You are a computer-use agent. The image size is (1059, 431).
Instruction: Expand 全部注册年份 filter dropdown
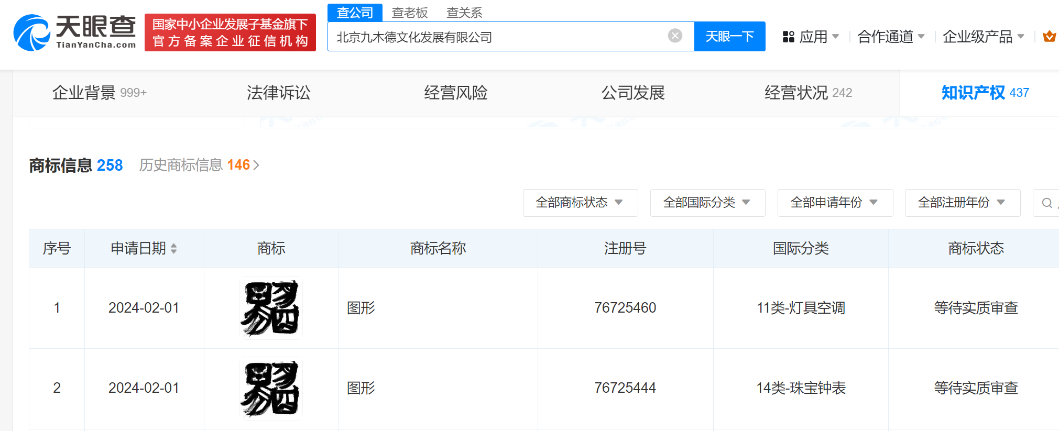[963, 203]
